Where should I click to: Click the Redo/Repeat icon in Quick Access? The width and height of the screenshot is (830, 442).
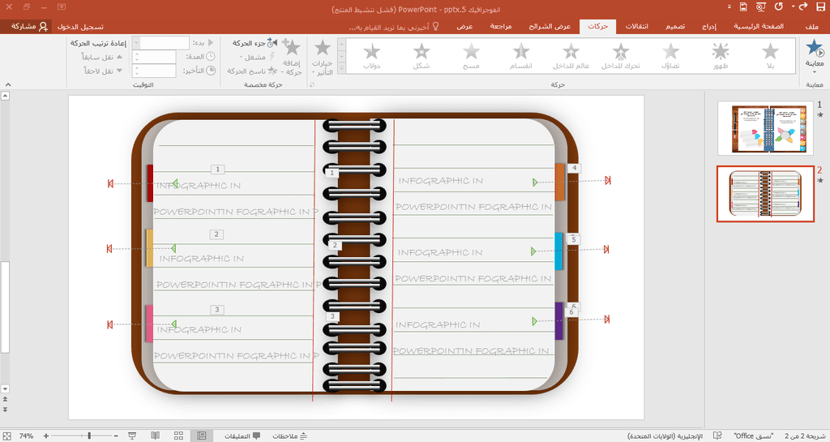(779, 6)
